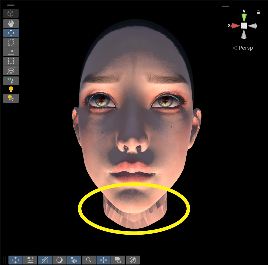This screenshot has height=265, width=268.
Task: Select the Hand (View) tool
Action: [11, 24]
